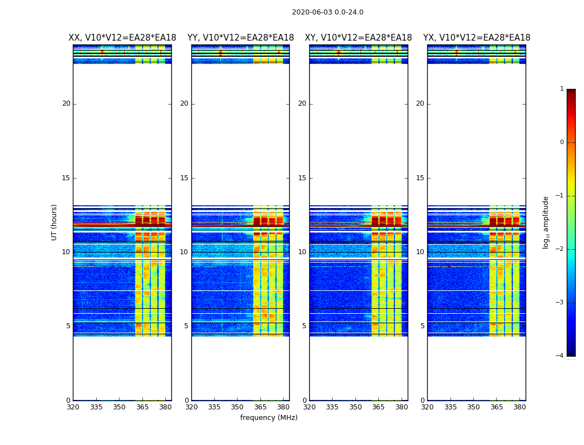
Task: Click the 20 tick label on XX y-axis
Action: 66,103
